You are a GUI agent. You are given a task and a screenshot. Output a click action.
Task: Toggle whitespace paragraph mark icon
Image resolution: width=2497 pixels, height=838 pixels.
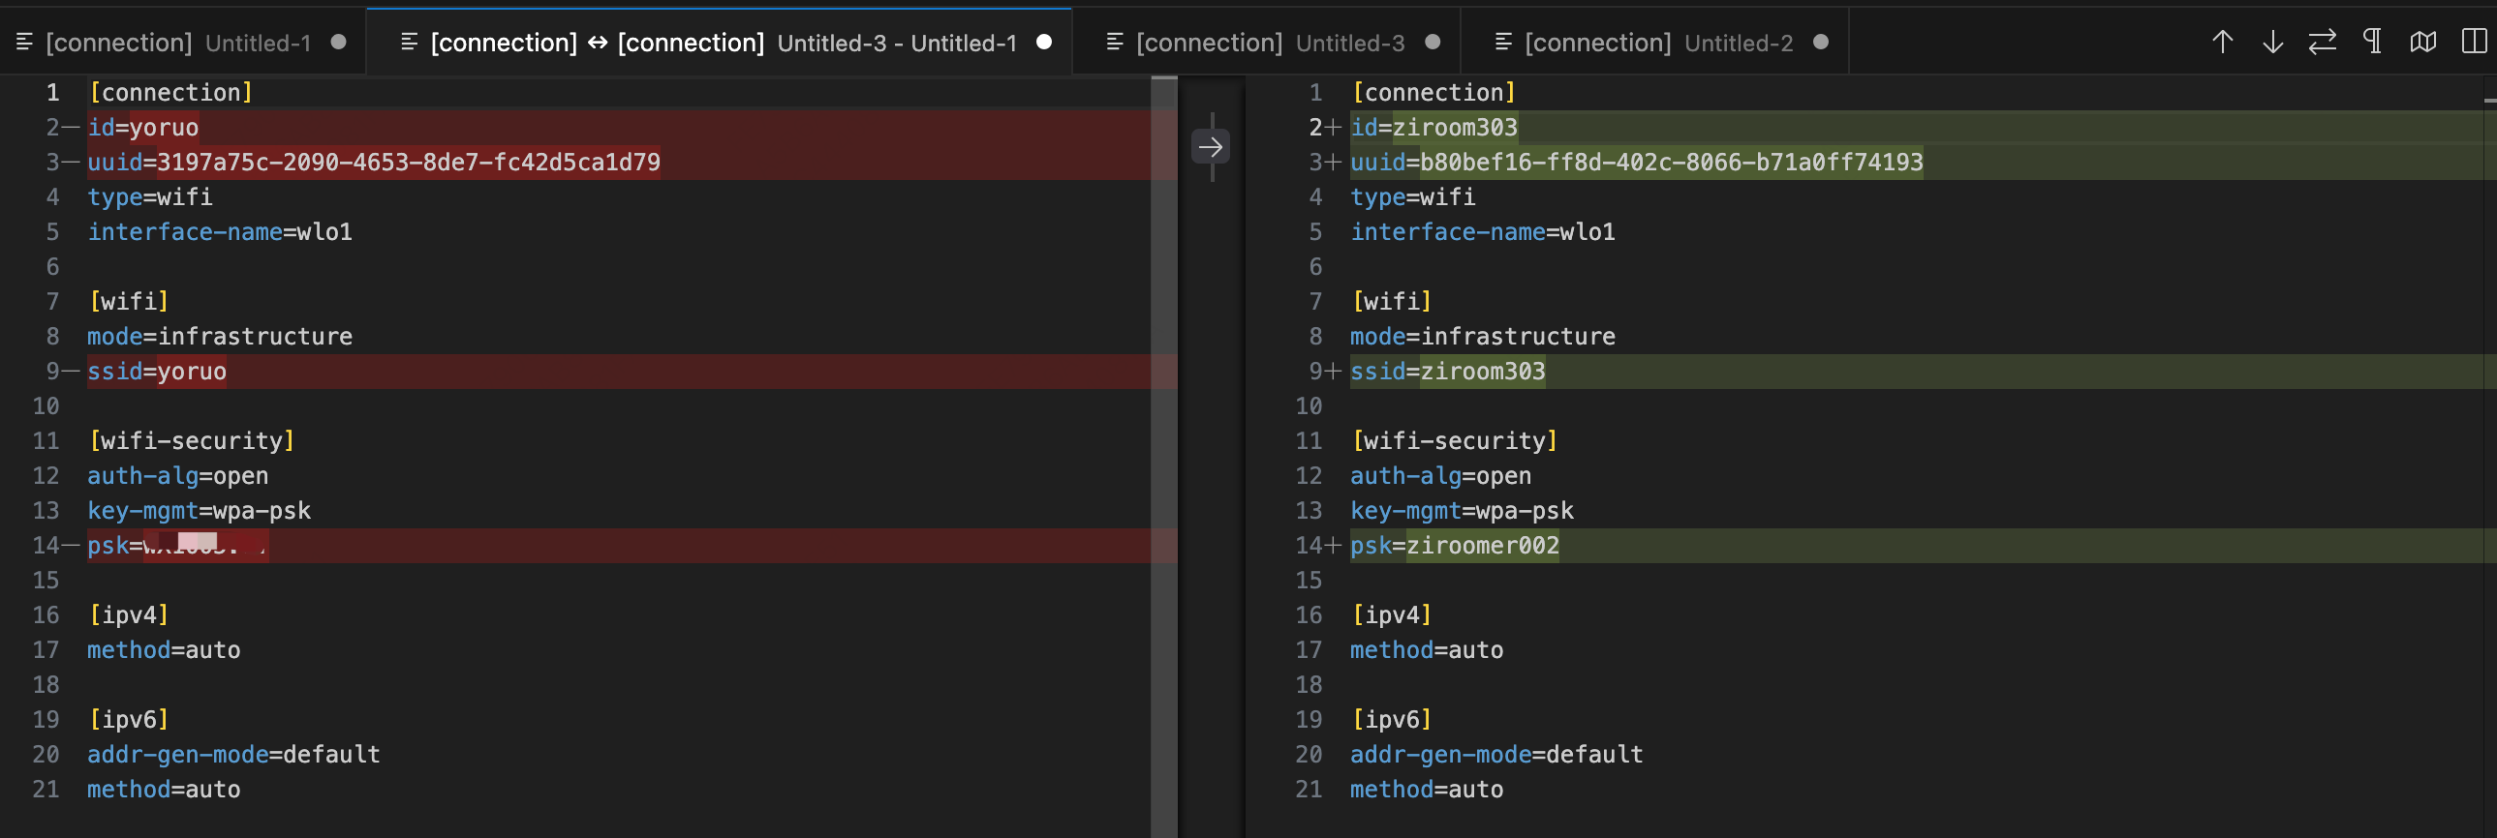[2373, 42]
